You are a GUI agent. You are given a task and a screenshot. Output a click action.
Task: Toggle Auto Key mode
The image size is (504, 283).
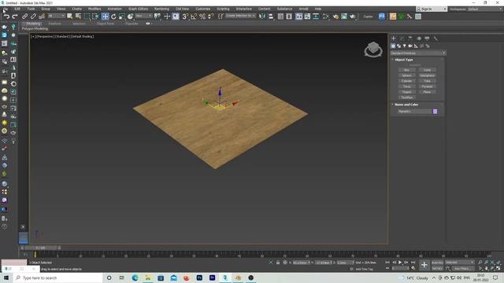[x=437, y=263]
